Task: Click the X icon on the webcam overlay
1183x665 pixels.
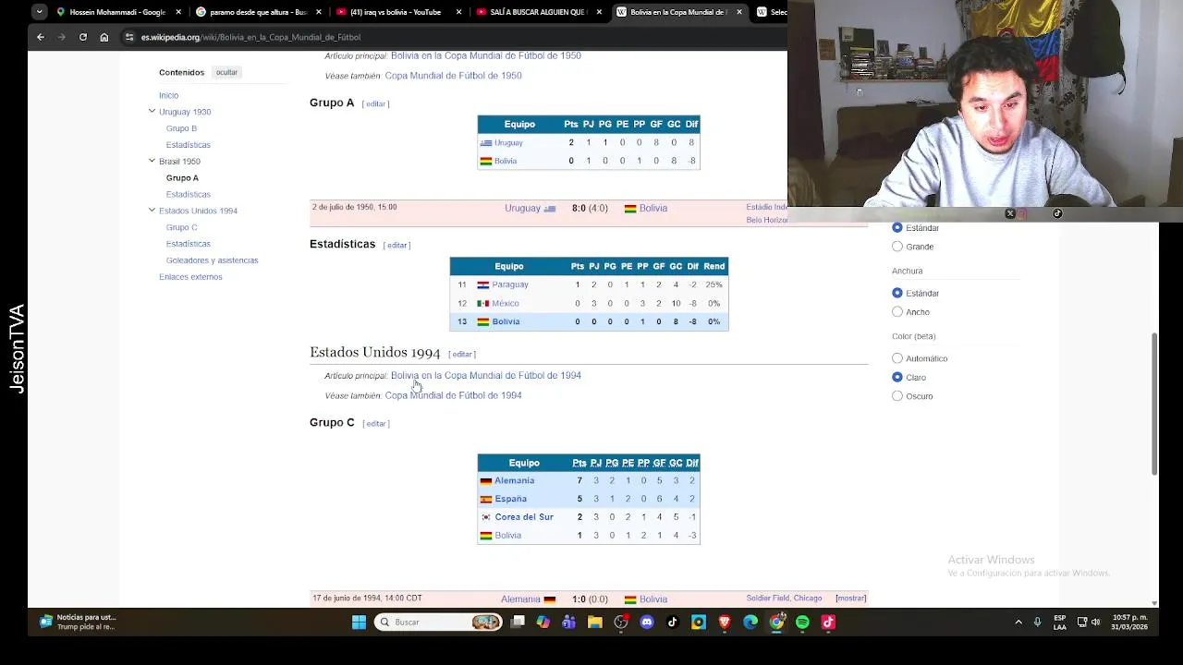Action: [x=1010, y=213]
